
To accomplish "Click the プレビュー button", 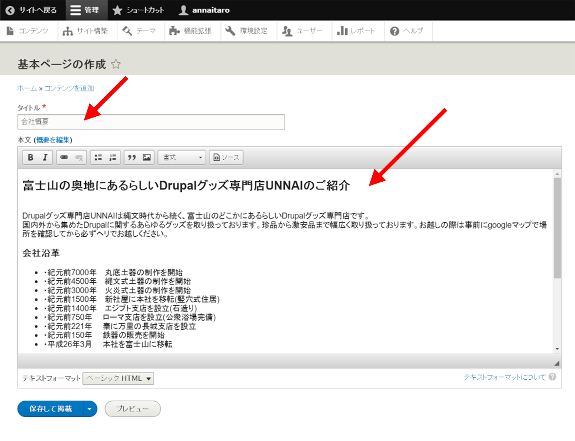I will point(133,409).
